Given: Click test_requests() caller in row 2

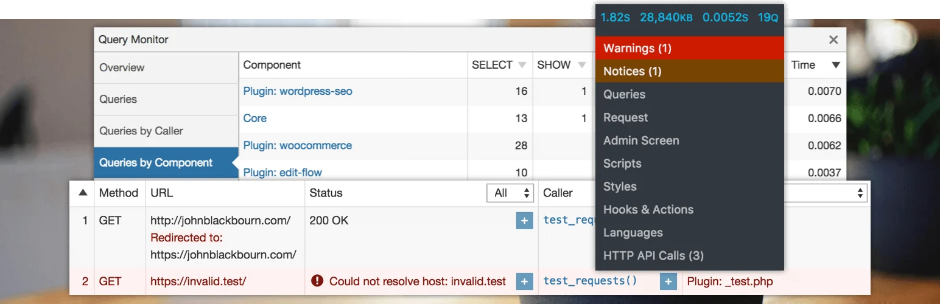Looking at the screenshot, I should coord(590,281).
